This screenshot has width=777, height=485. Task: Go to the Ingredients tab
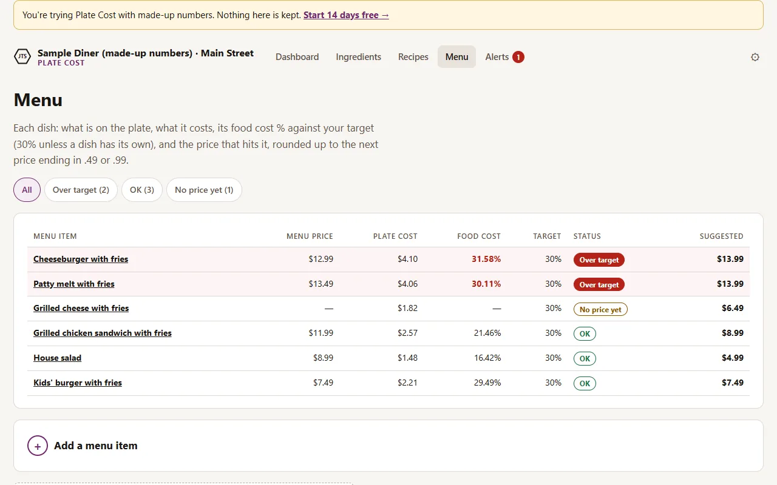pyautogui.click(x=359, y=57)
